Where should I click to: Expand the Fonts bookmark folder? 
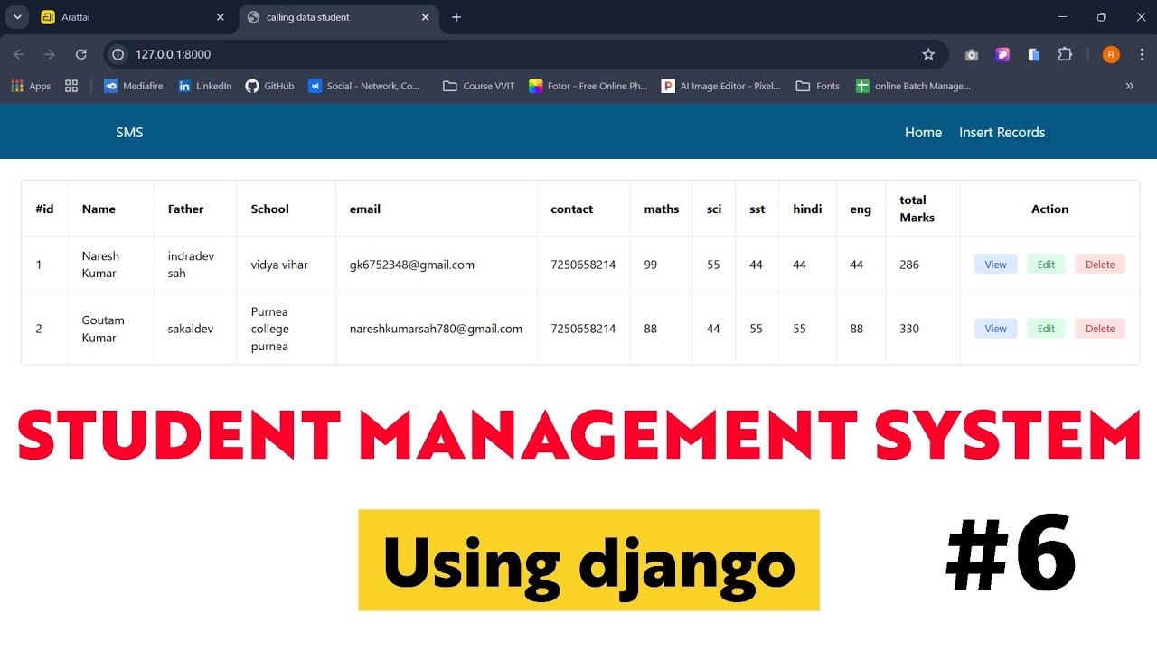click(818, 86)
